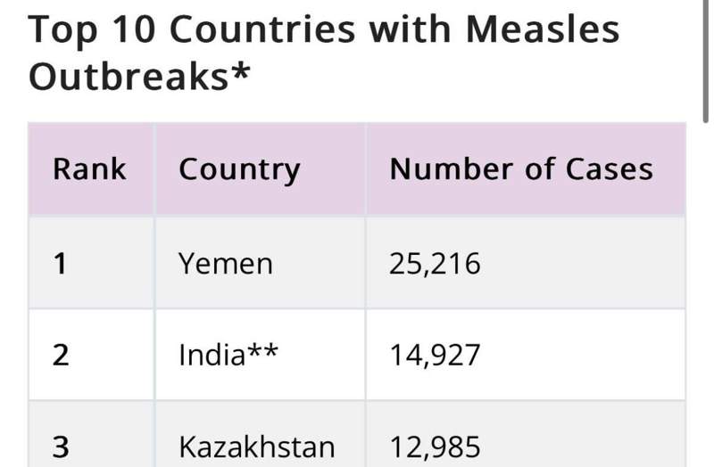Click the Number of Cases column header
Screen dimensions: 714x467
(x=526, y=169)
